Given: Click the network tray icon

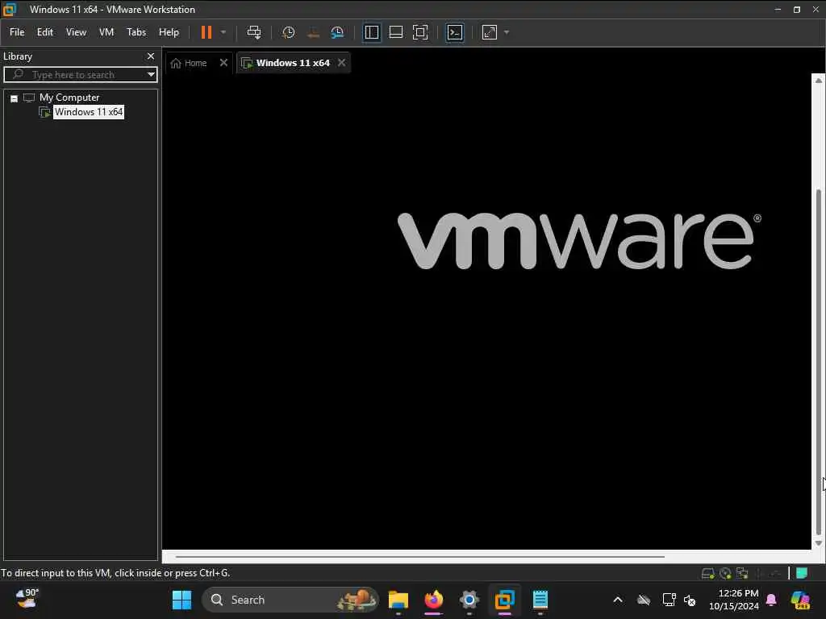Looking at the screenshot, I should click(669, 600).
